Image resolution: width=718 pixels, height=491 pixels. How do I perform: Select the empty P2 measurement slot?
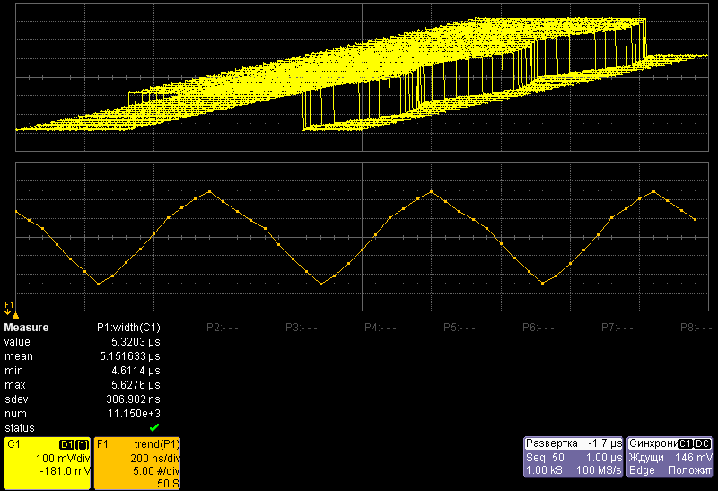click(x=222, y=329)
